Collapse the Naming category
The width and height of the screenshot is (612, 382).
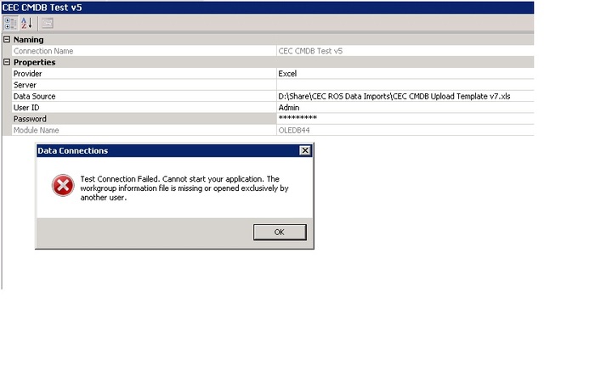point(8,40)
